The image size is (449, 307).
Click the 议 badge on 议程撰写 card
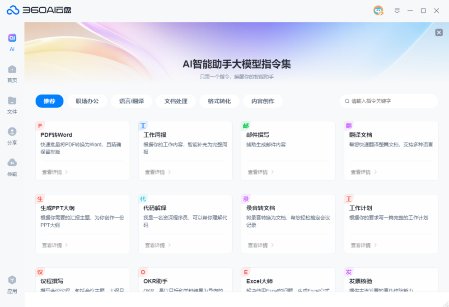[x=40, y=272]
